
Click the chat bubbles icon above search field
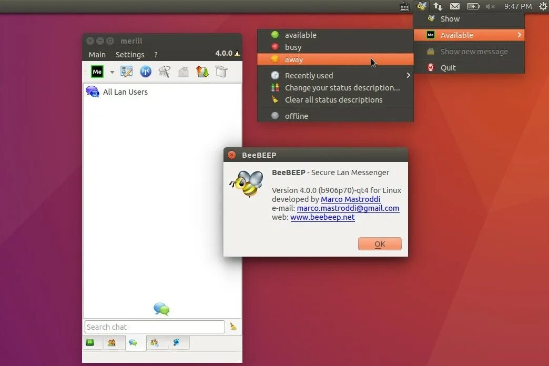[x=161, y=309]
